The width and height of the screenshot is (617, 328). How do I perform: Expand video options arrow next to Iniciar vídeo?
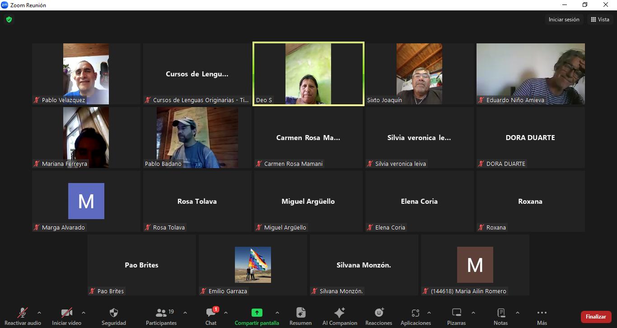coord(84,313)
